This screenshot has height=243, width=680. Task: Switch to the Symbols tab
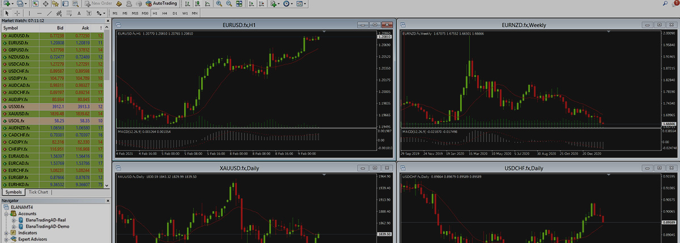13,192
